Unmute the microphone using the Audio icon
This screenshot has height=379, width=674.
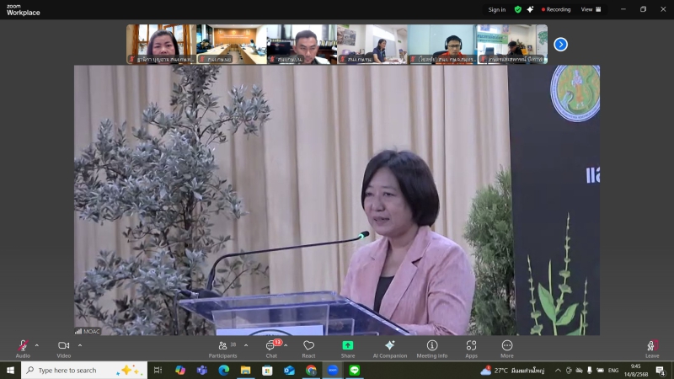coord(23,349)
